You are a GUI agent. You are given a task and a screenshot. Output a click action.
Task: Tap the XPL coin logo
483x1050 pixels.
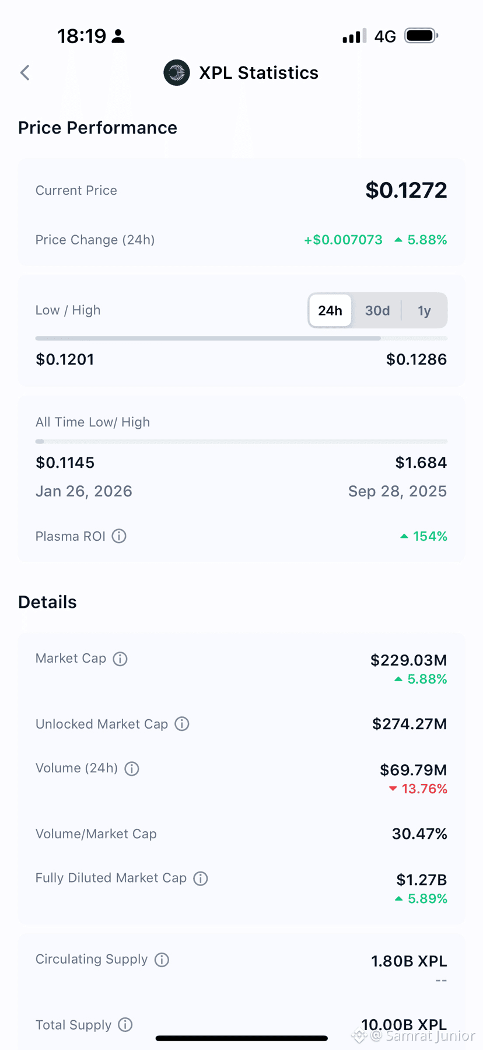pos(176,73)
